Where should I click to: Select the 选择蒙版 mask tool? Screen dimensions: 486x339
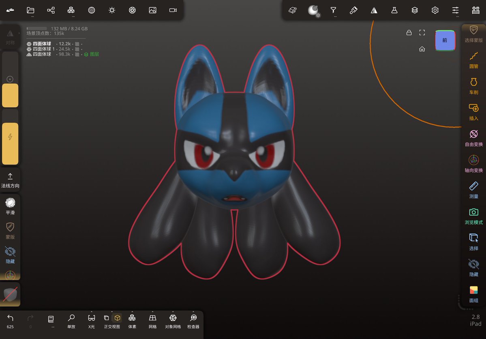pyautogui.click(x=473, y=34)
